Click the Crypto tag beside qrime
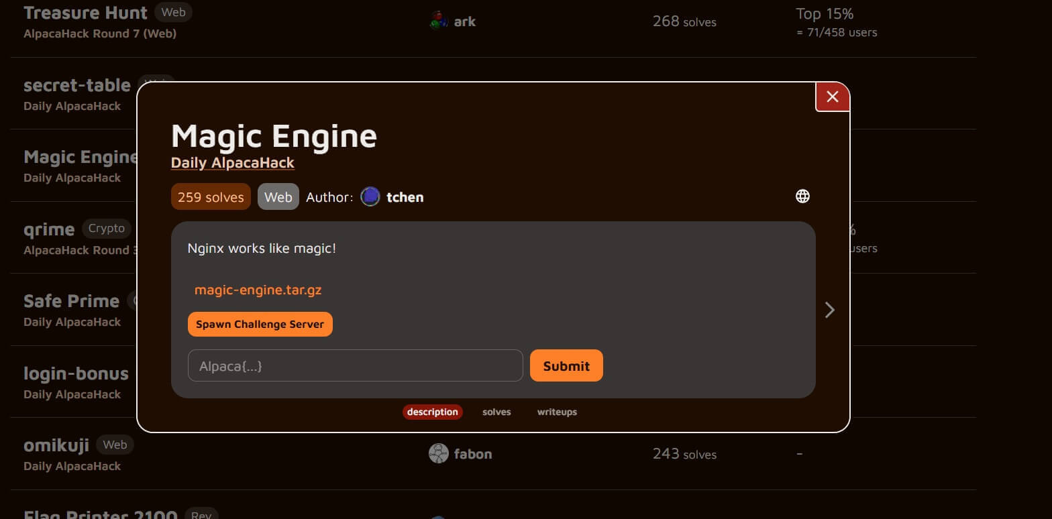 tap(107, 228)
